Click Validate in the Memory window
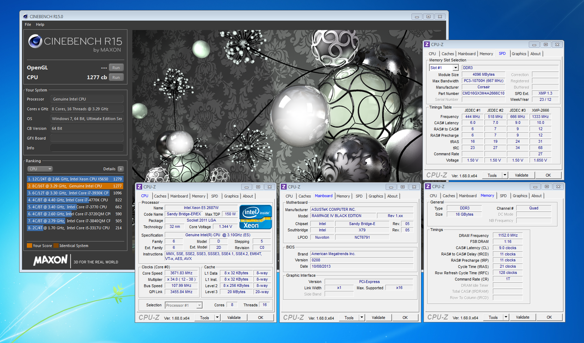Image resolution: width=584 pixels, height=343 pixels. (523, 317)
